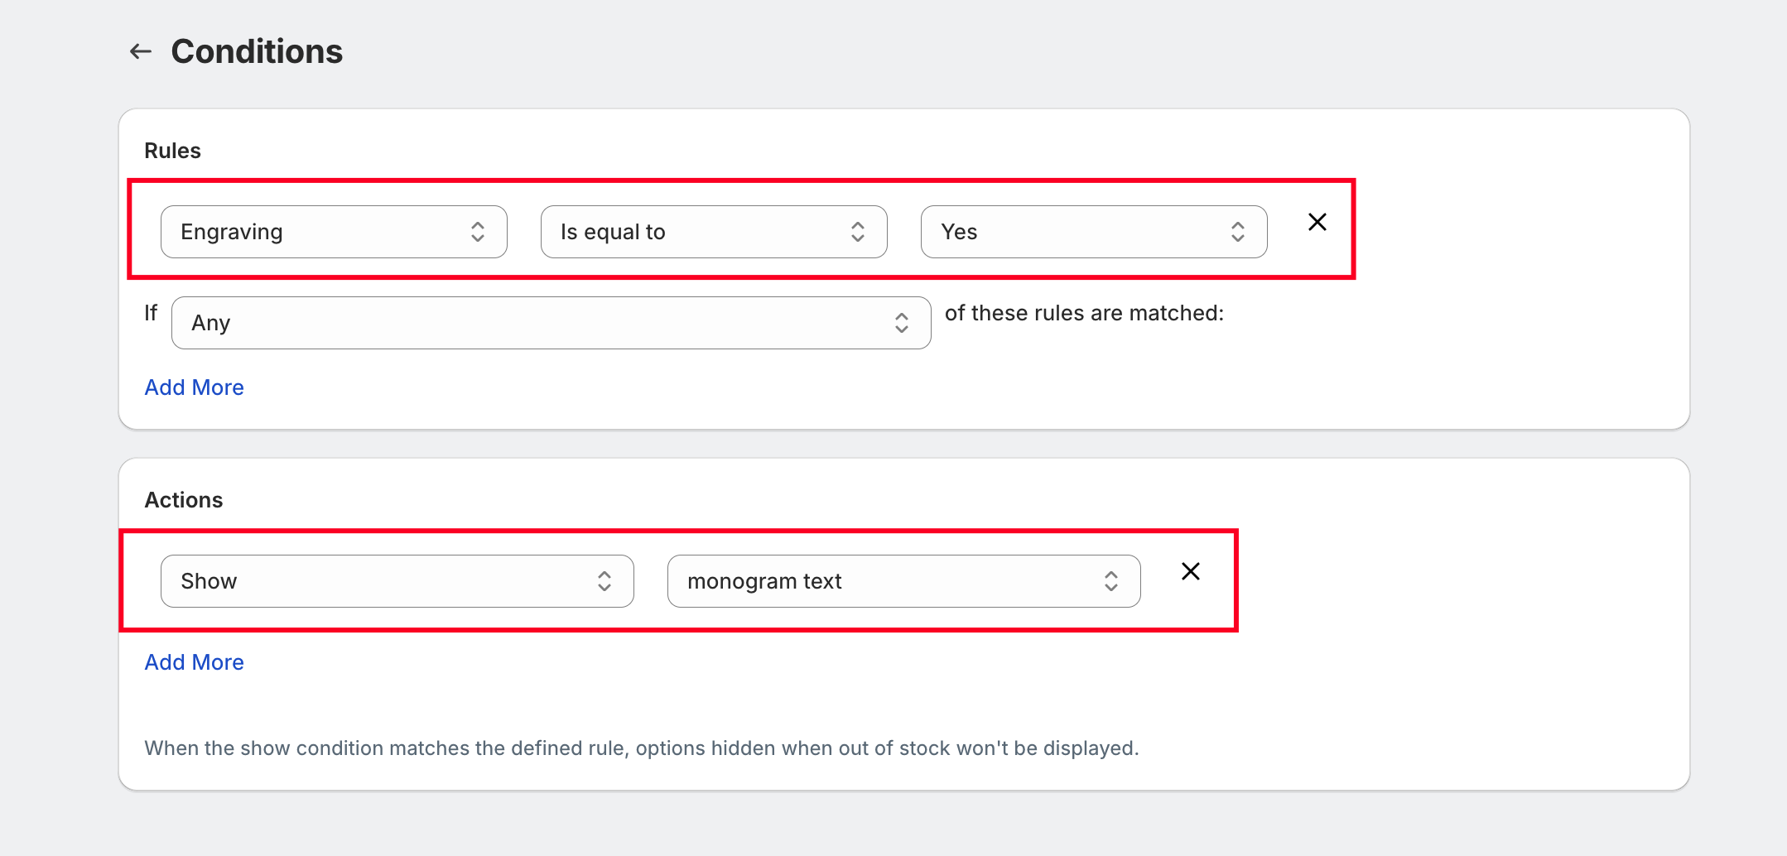Remove the Engraving rule with its X
1787x856 pixels.
pos(1317,222)
